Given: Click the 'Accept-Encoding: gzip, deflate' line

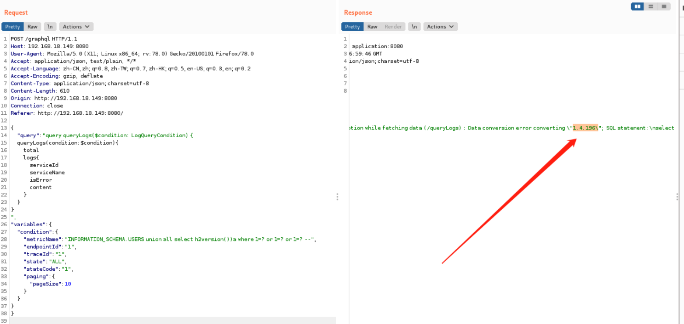Looking at the screenshot, I should tap(57, 76).
